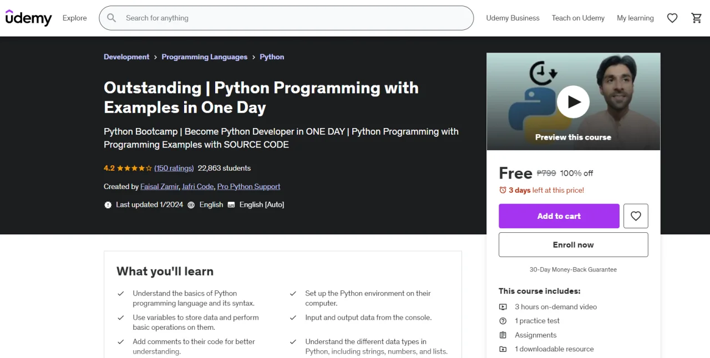Click 'Preview this course' text

[x=573, y=137]
